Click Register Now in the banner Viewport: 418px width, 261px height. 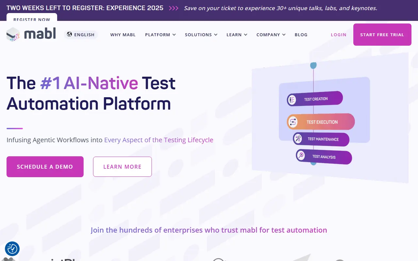pyautogui.click(x=32, y=19)
